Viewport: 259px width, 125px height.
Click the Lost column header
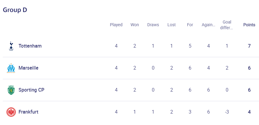coord(171,25)
